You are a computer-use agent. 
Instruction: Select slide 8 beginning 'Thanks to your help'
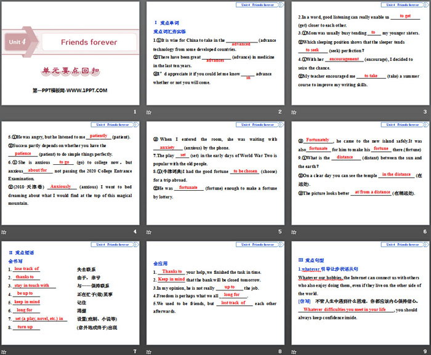[x=215, y=292]
